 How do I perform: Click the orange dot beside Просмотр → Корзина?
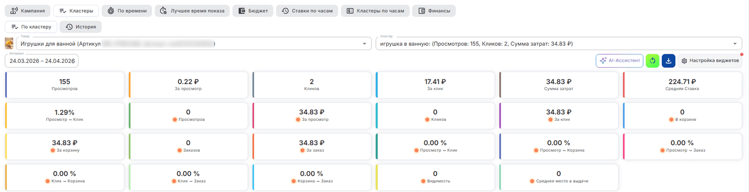[x=536, y=150]
